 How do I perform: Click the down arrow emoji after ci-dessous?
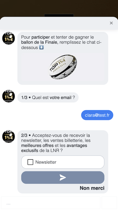41,47
